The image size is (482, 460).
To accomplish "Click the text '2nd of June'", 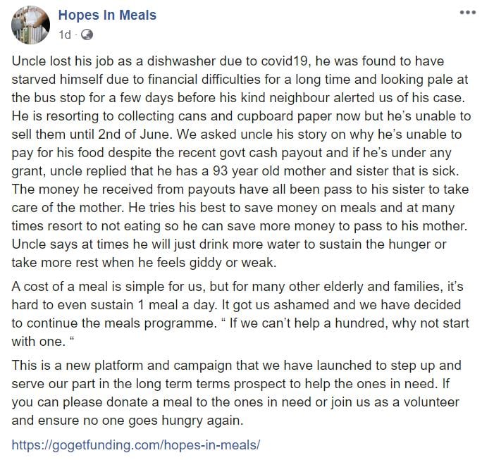I will (136, 135).
